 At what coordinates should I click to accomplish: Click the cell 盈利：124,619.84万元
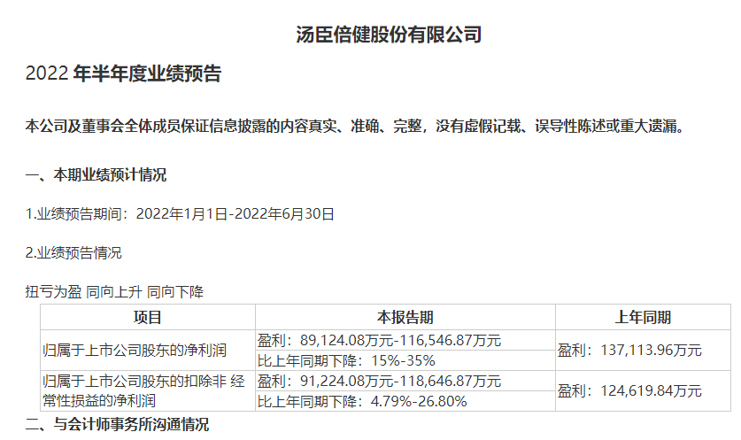click(x=643, y=390)
